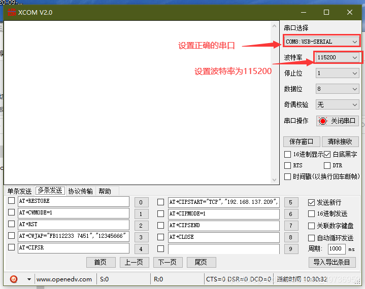Check the box beside AT+CIFSR
This screenshot has width=365, height=289.
11,247
